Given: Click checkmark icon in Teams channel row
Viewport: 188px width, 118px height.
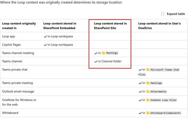Looking at the screenshot, I should point(96,62).
